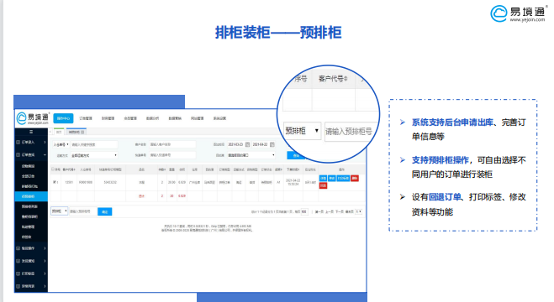The width and height of the screenshot is (554, 302).
Task: Click the 易境通 yejoin.com logo on the slide
Action: (x=519, y=13)
